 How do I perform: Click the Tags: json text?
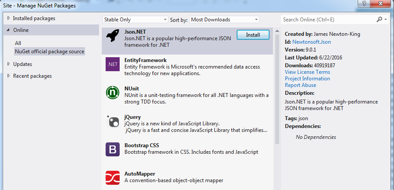tap(296, 118)
